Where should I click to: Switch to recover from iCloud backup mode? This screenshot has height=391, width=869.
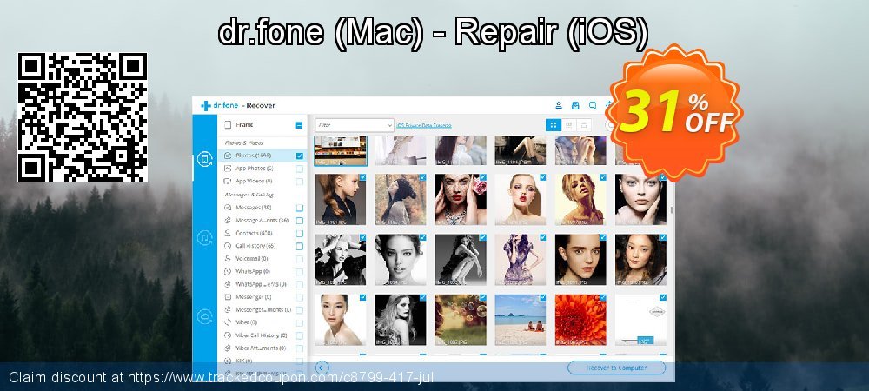click(204, 316)
